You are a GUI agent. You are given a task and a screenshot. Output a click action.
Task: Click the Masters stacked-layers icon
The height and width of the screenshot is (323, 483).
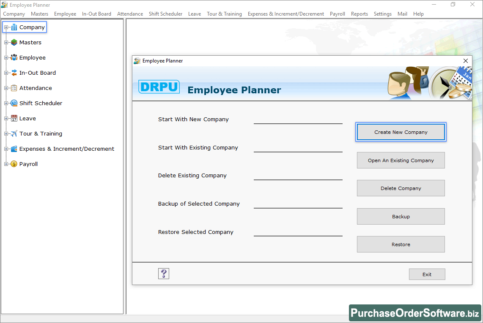[x=14, y=43]
